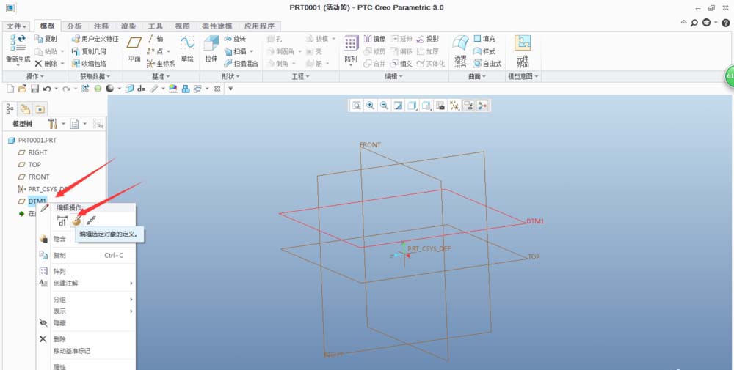Image resolution: width=734 pixels, height=370 pixels.
Task: Choose 复制 Ctrl+C in context menu
Action: 86,256
